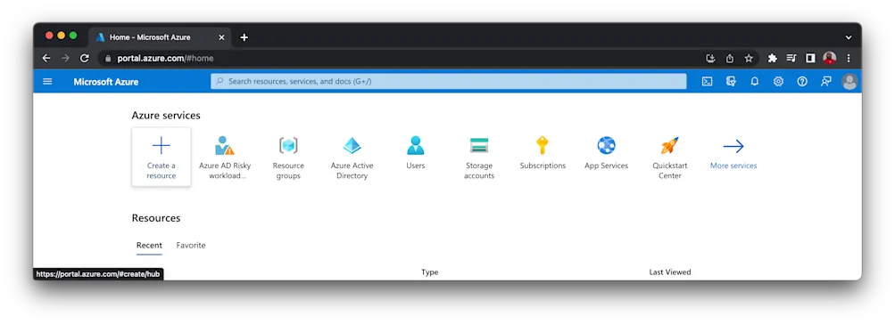Click Microsoft Azure home logo text

pyautogui.click(x=105, y=81)
